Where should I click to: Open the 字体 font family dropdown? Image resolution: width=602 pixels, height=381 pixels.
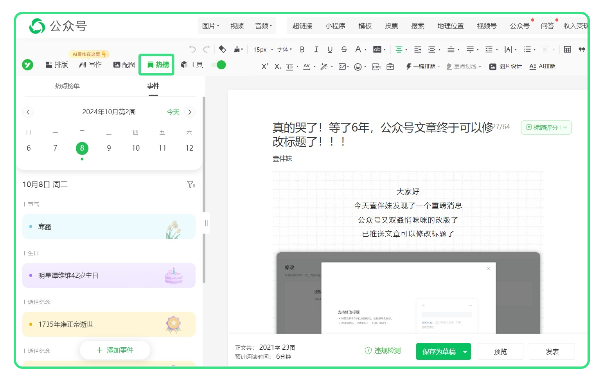tap(284, 49)
